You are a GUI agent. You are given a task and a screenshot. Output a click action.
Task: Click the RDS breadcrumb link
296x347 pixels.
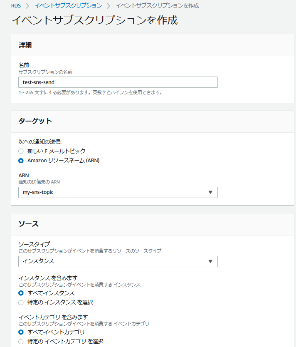[16, 5]
